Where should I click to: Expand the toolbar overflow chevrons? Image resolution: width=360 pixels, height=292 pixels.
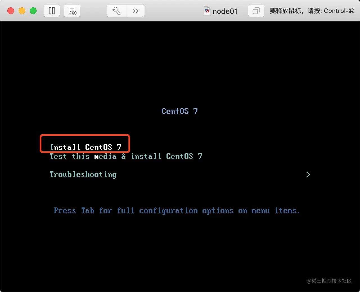pyautogui.click(x=136, y=11)
